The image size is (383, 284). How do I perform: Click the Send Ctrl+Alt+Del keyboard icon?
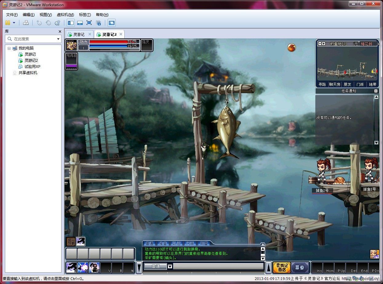[26, 23]
